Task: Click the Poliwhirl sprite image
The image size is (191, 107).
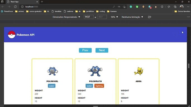Action: coord(52,71)
